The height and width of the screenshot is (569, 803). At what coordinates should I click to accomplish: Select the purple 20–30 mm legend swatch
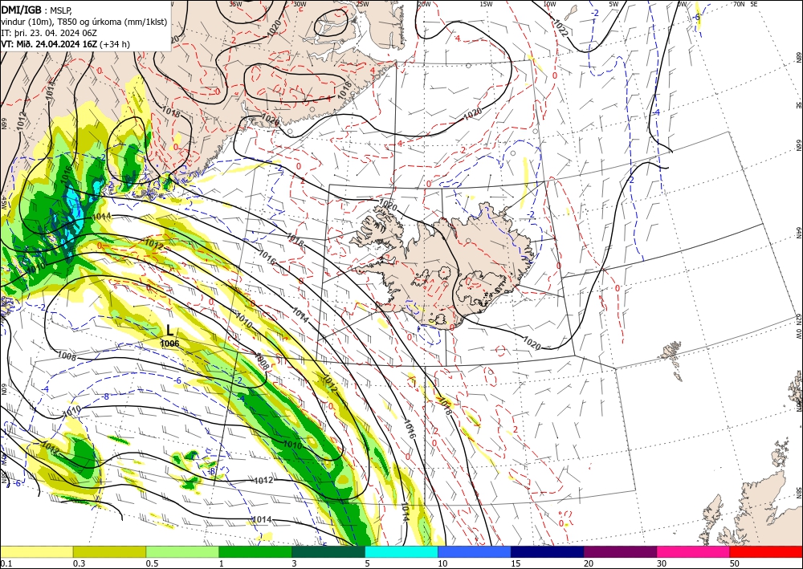point(620,551)
